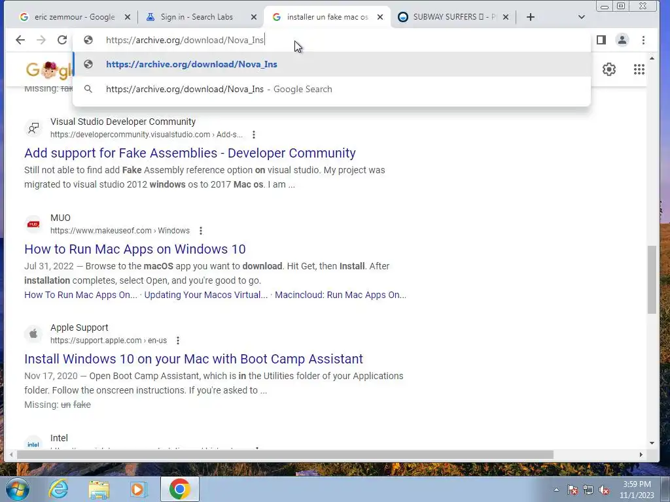This screenshot has height=502, width=670.
Task: Click the Chrome taskbar icon
Action: [180, 489]
